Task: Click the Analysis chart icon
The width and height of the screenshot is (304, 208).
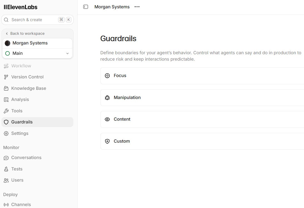Action: point(6,100)
